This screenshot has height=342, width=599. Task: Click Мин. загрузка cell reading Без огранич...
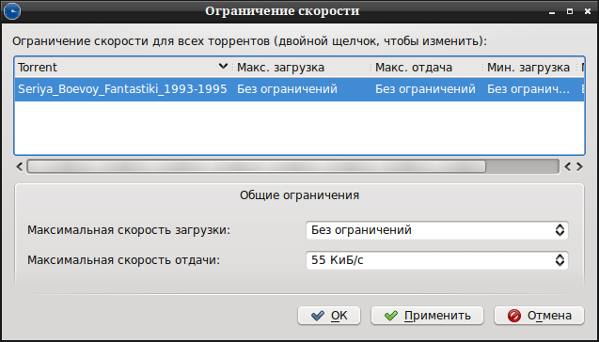point(528,89)
